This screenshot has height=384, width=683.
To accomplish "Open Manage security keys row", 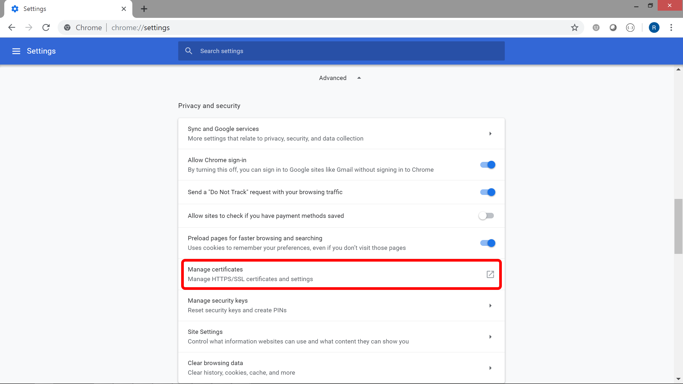I will point(341,306).
